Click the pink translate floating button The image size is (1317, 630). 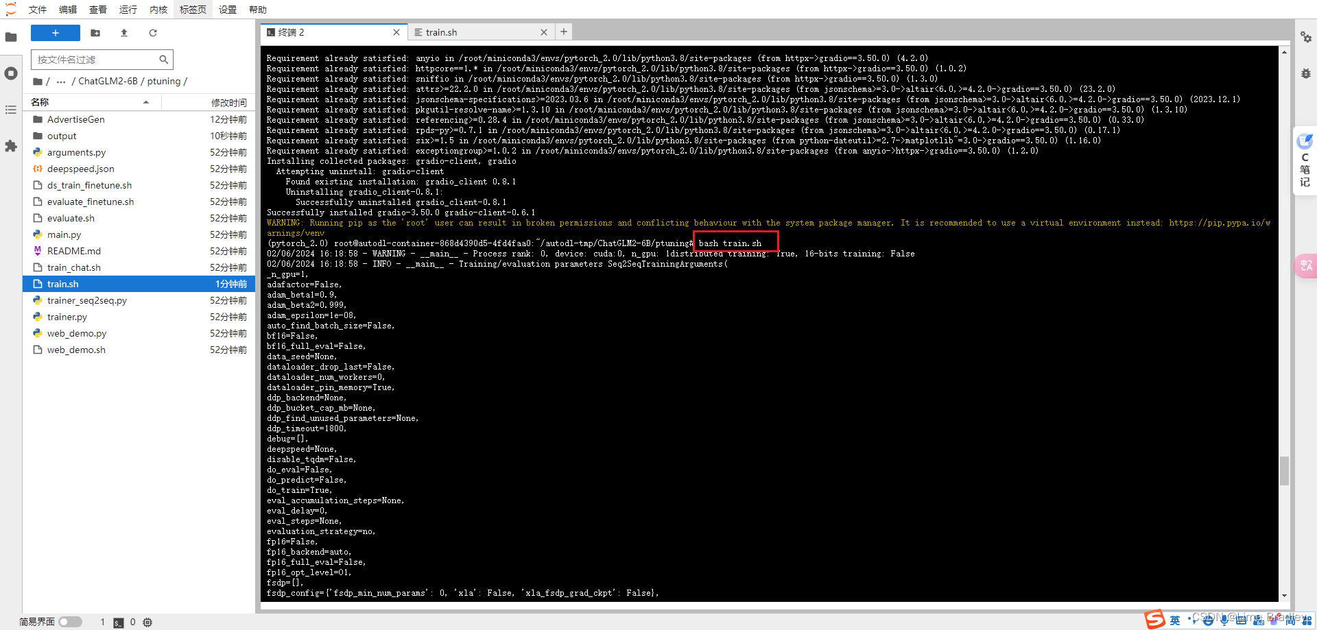(1305, 265)
